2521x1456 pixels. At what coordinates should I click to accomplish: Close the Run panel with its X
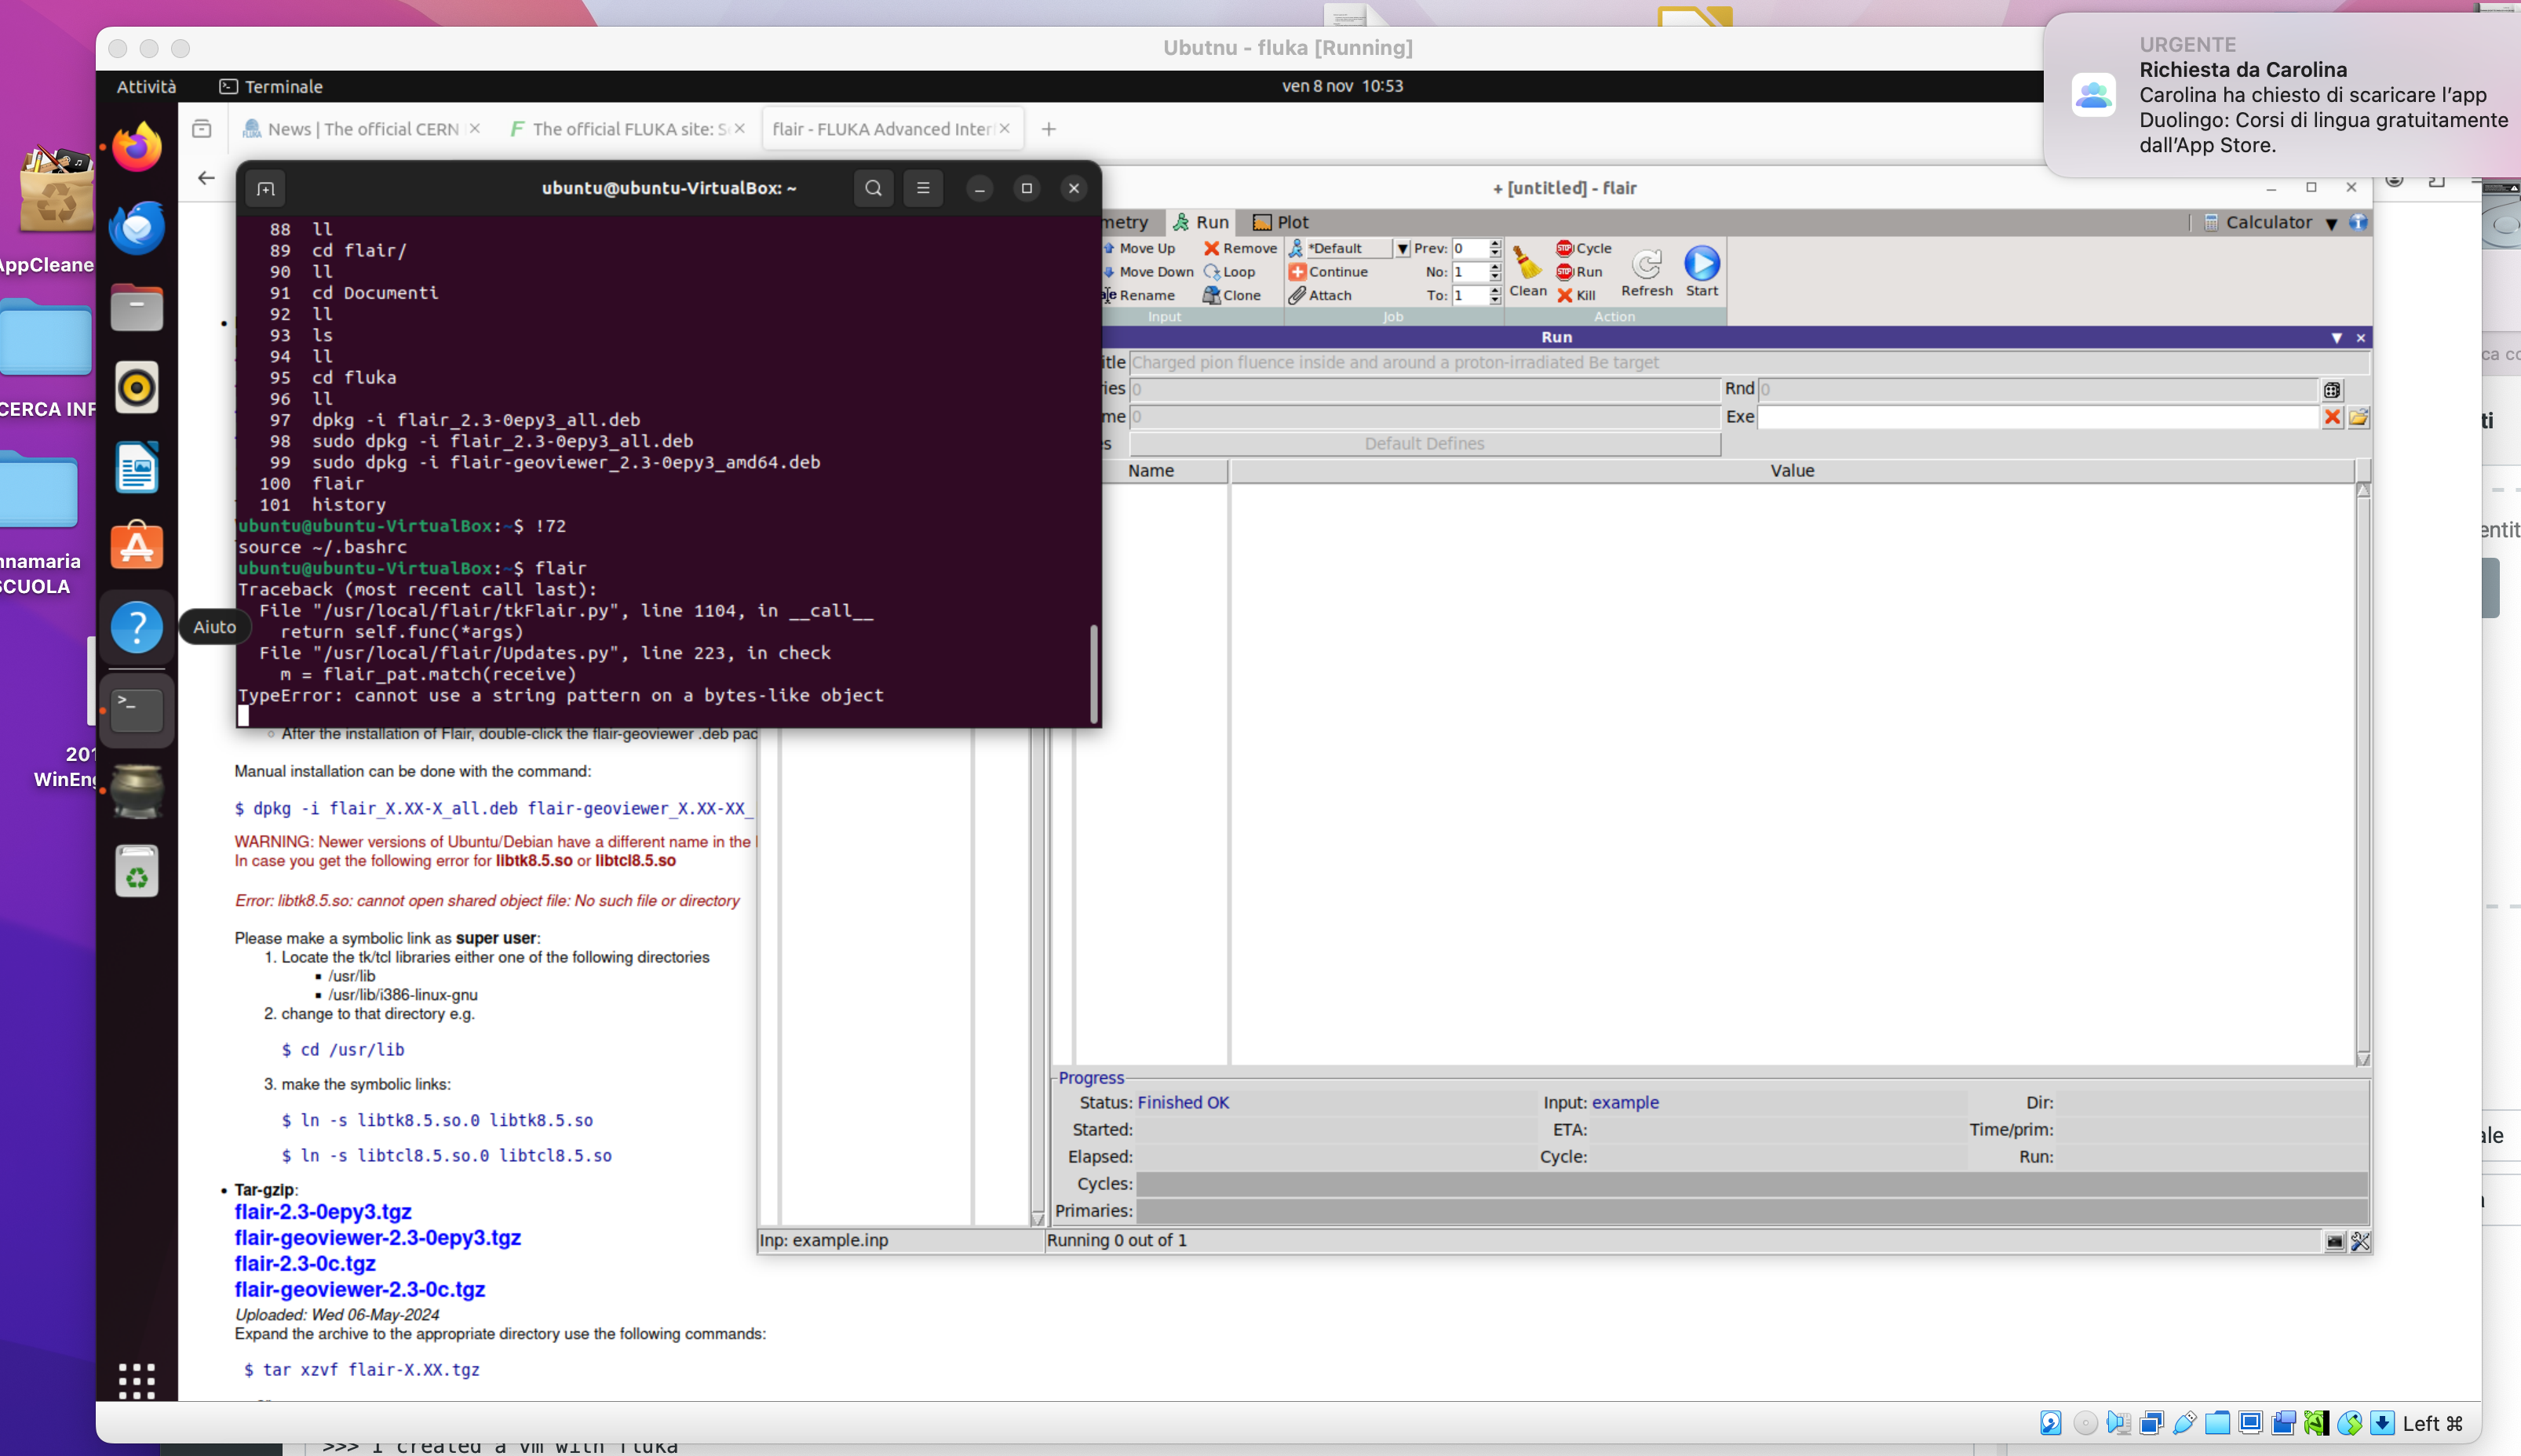[x=2361, y=338]
